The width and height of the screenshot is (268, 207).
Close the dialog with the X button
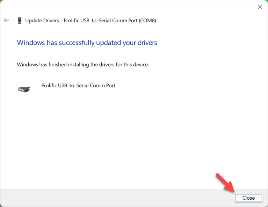click(260, 7)
